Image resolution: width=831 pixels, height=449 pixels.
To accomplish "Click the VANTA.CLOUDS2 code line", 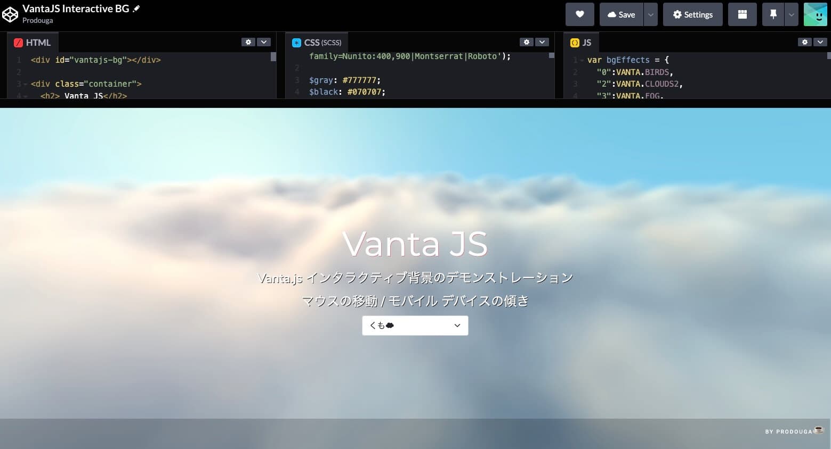I will pyautogui.click(x=640, y=84).
